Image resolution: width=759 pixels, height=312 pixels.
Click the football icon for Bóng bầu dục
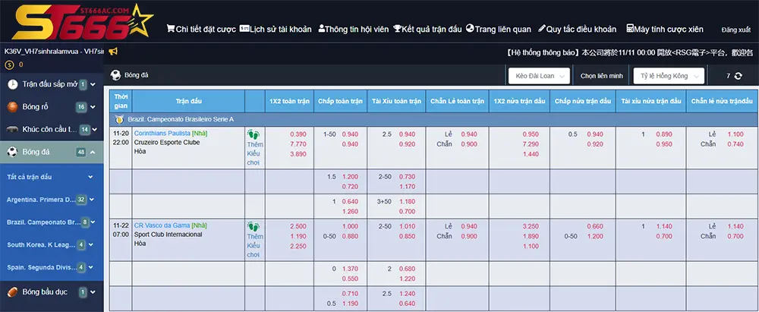click(13, 292)
